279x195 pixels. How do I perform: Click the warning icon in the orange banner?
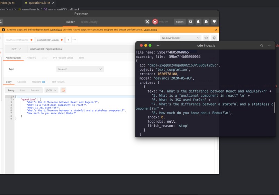3,30
